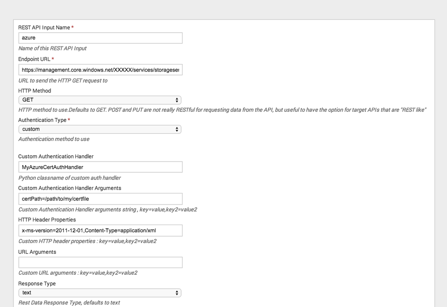The height and width of the screenshot is (307, 447).
Task: Click the REST API Input Name field
Action: 100,38
